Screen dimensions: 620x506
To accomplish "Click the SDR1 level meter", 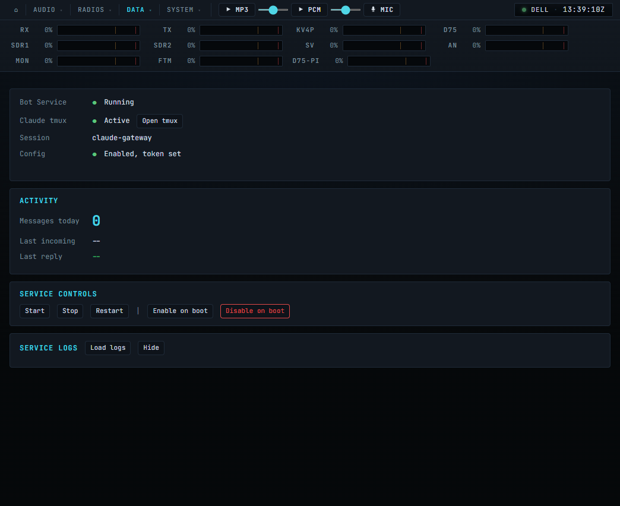I will coord(99,46).
